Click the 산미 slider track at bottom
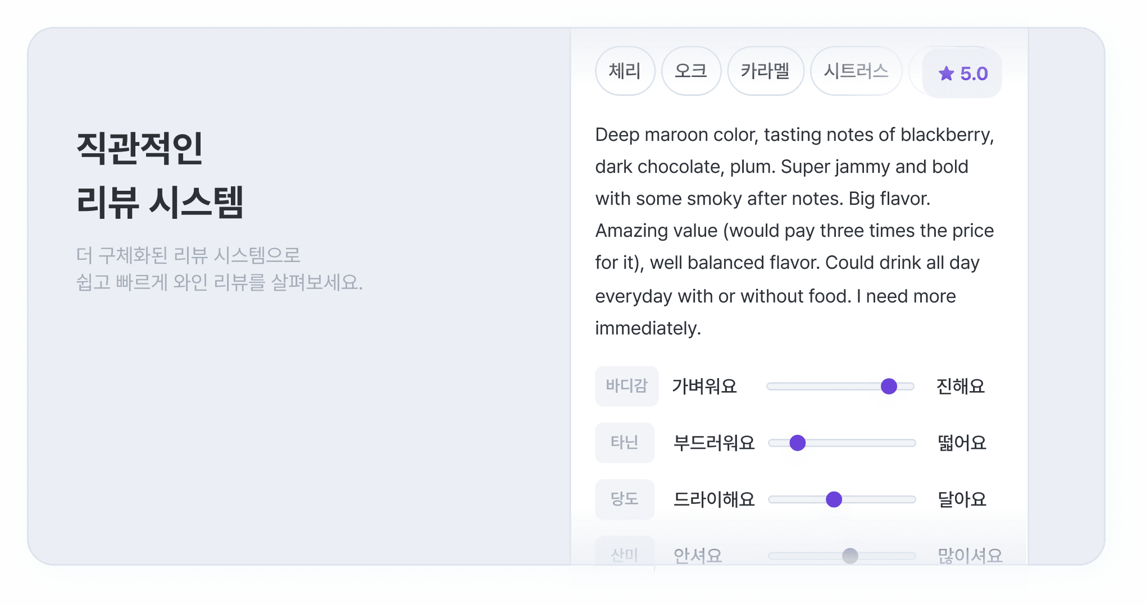The height and width of the screenshot is (606, 1146). tap(842, 556)
